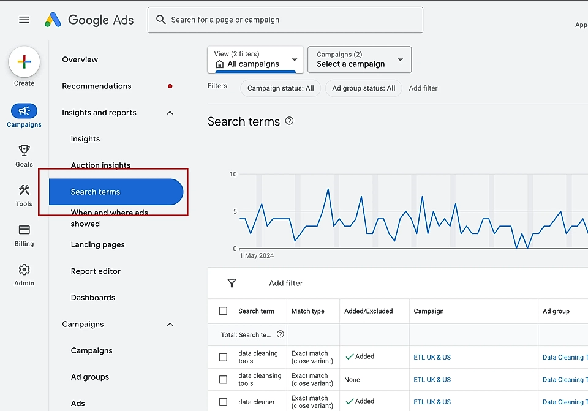Click the Campaign status: All filter chip
This screenshot has width=588, height=411.
coord(280,88)
